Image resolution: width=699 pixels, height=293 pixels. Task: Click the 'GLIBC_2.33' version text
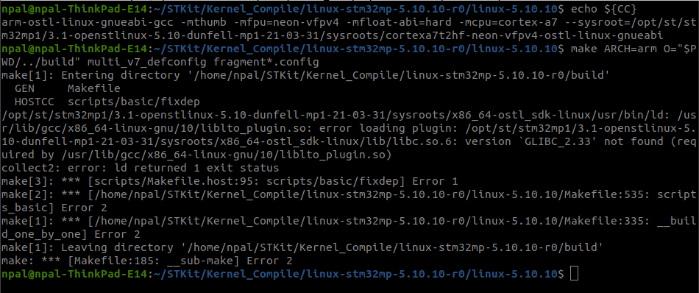(558, 142)
